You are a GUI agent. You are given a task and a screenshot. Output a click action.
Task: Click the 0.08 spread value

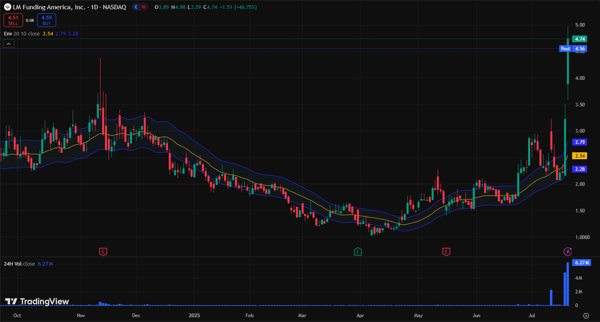tap(29, 20)
